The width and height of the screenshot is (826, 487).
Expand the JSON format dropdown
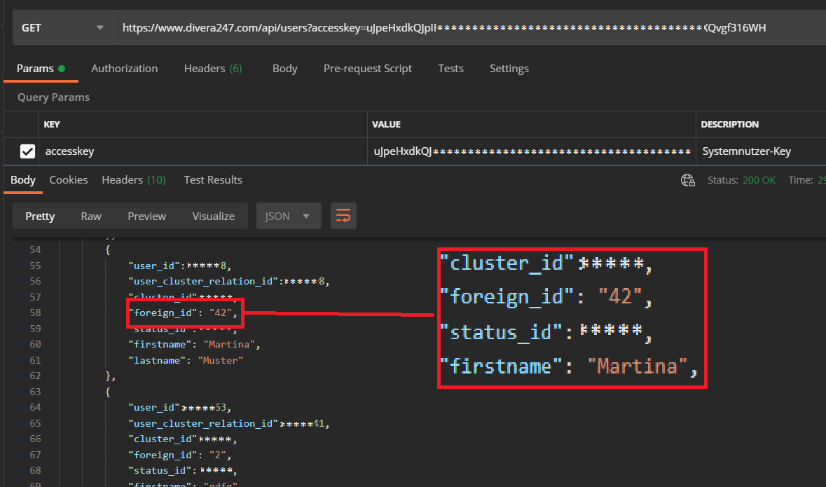pos(288,216)
